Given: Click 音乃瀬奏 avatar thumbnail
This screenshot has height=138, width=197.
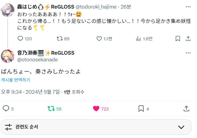Looking at the screenshot, I should [8, 56].
